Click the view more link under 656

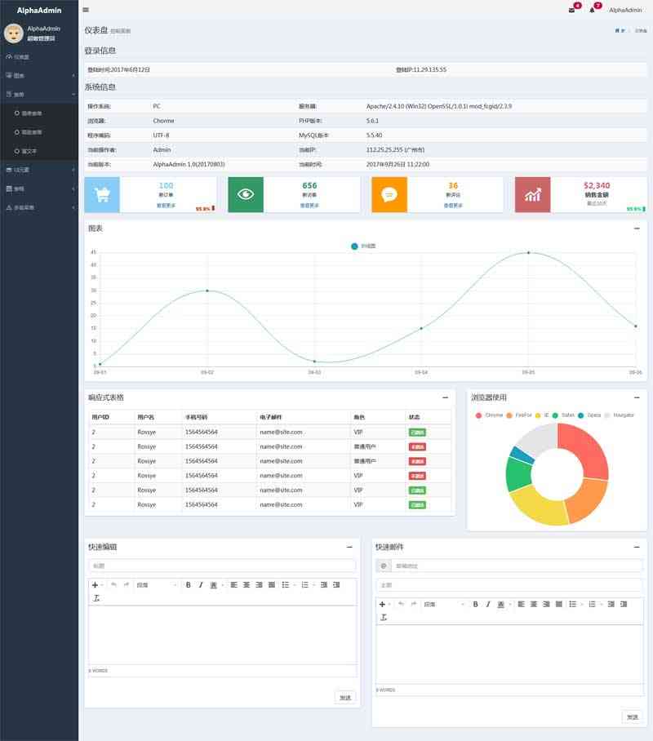click(x=309, y=206)
